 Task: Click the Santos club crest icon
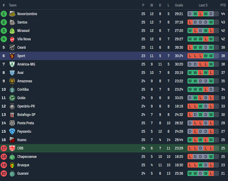12,22
